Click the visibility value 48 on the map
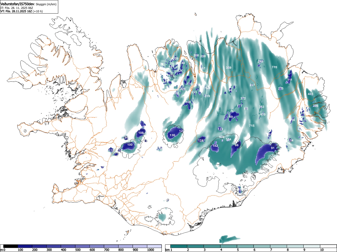Screen dimensions: 337x252 [183, 63]
